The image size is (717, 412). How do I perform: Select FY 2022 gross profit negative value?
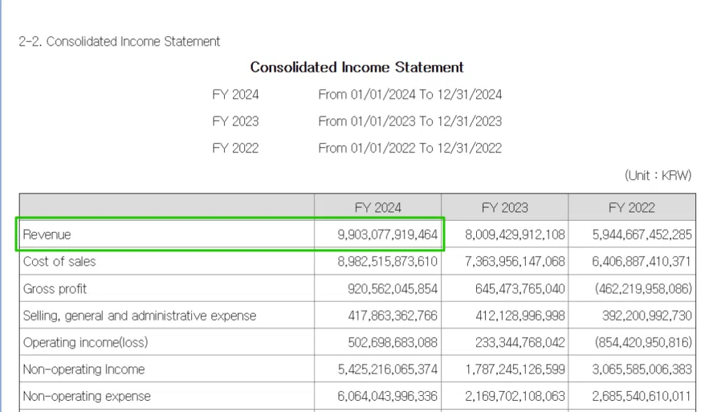642,289
